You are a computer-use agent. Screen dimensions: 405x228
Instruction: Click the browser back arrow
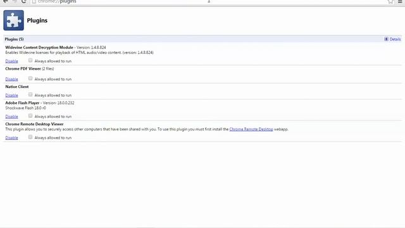[x=6, y=1]
